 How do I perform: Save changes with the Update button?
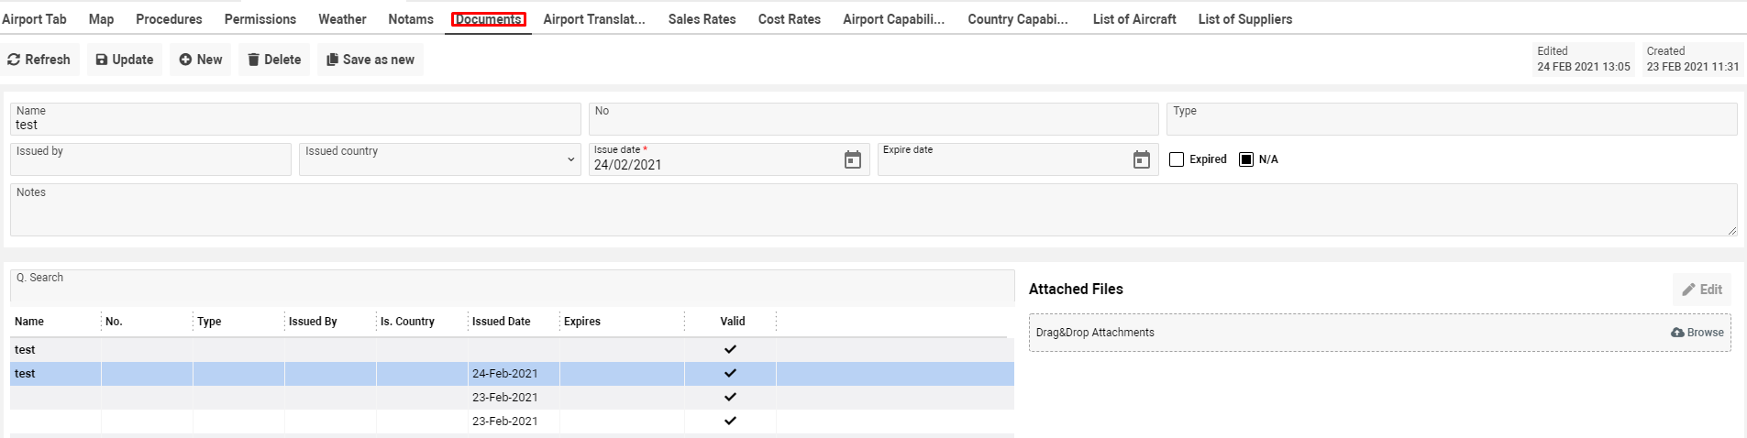125,60
